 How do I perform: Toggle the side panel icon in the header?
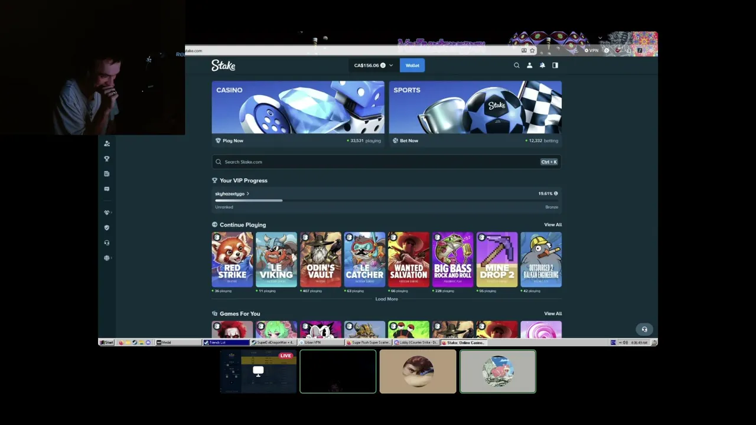(555, 66)
